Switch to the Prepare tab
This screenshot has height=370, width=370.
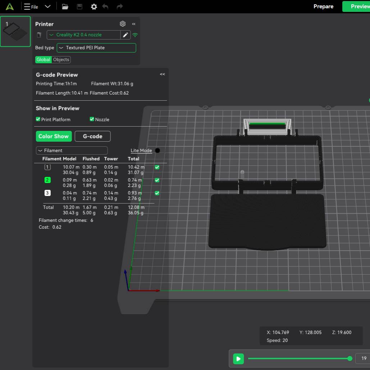[x=323, y=6]
